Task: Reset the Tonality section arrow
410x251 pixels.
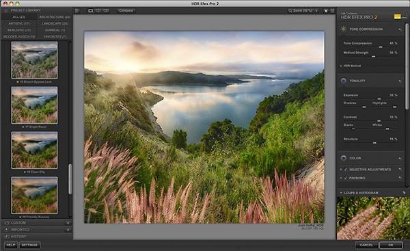Action: pos(400,81)
